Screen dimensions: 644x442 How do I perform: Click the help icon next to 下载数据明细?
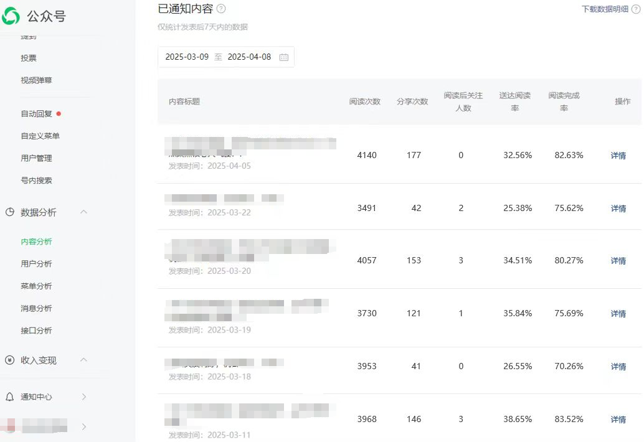(635, 9)
